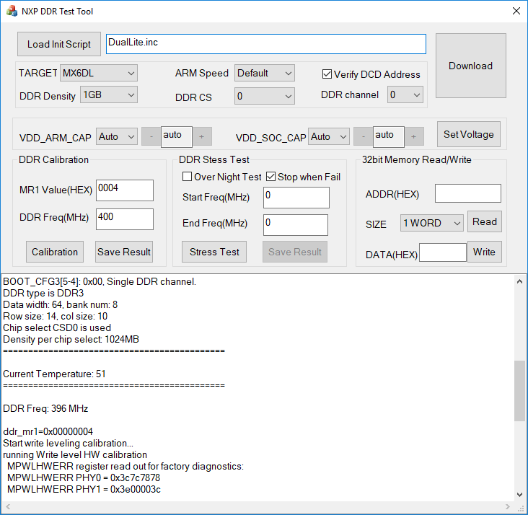Open the TARGET MX6DL dropdown
The image size is (528, 515).
[99, 73]
